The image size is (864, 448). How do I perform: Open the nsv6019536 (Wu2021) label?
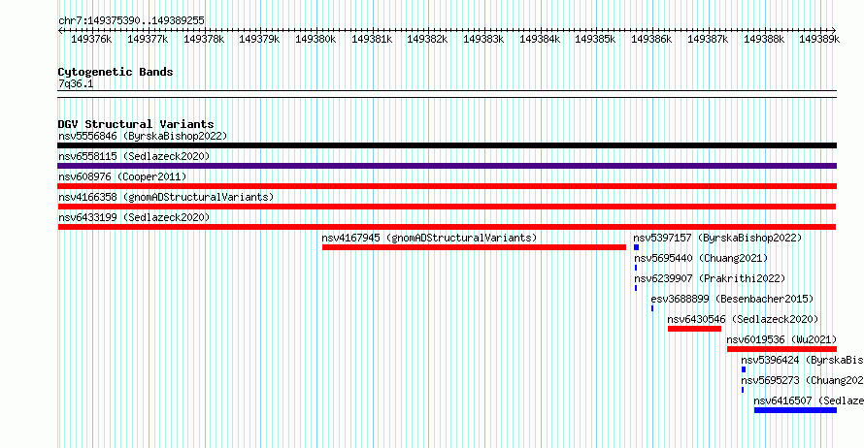[781, 339]
